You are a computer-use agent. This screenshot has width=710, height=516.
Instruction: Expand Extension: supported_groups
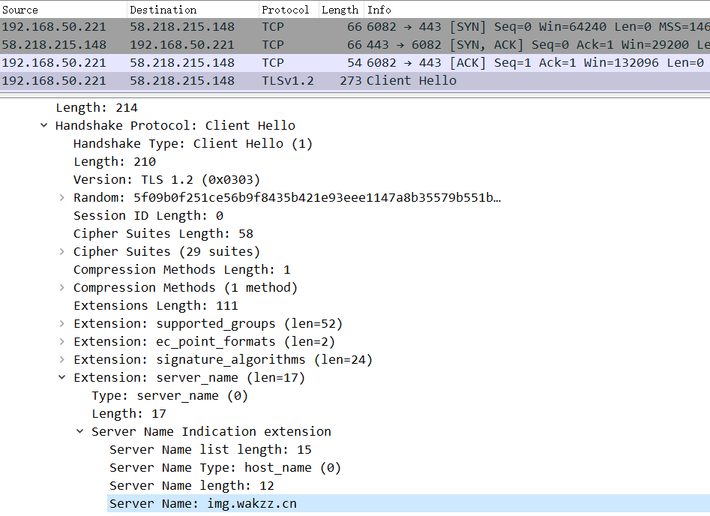click(62, 323)
